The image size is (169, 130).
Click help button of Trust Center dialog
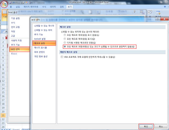[158, 19]
